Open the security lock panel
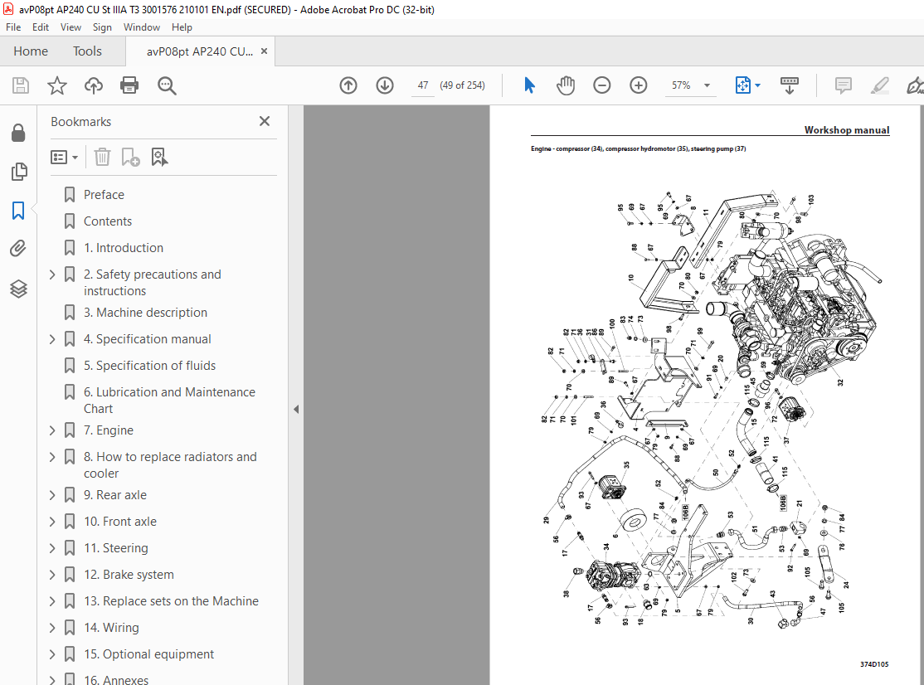This screenshot has height=685, width=924. 18,134
